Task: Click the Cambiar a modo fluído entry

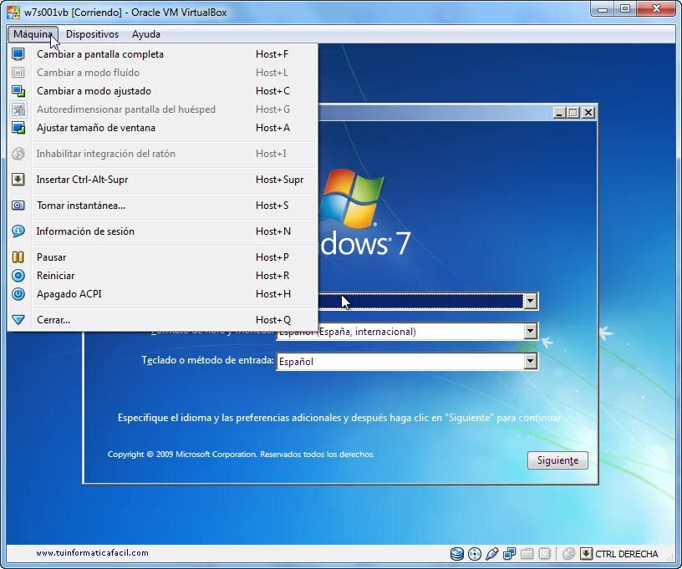Action: 162,73
